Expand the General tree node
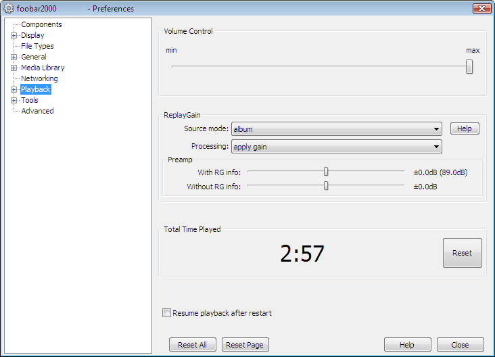Screen dimensions: 495x357 [x=14, y=57]
